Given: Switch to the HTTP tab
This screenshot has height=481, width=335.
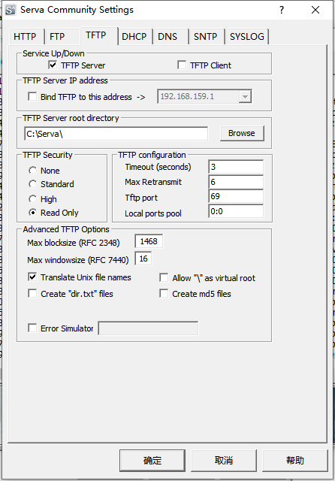Looking at the screenshot, I should (x=25, y=37).
